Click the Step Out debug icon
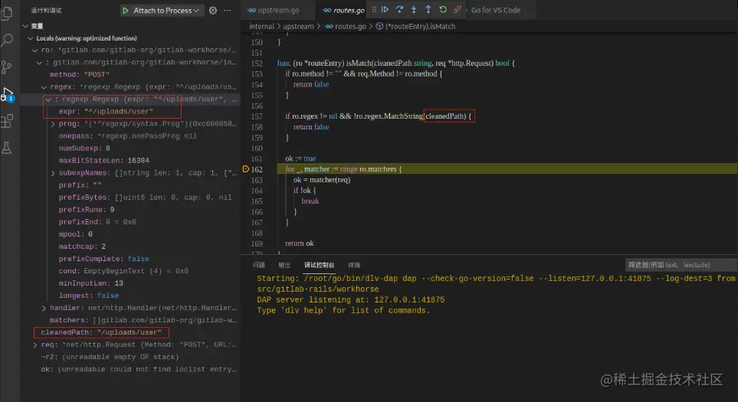 (x=428, y=10)
